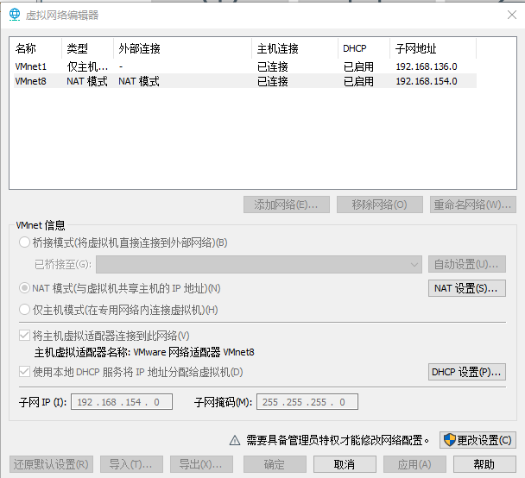Open NAT 设置(S)... dialog

pyautogui.click(x=467, y=288)
